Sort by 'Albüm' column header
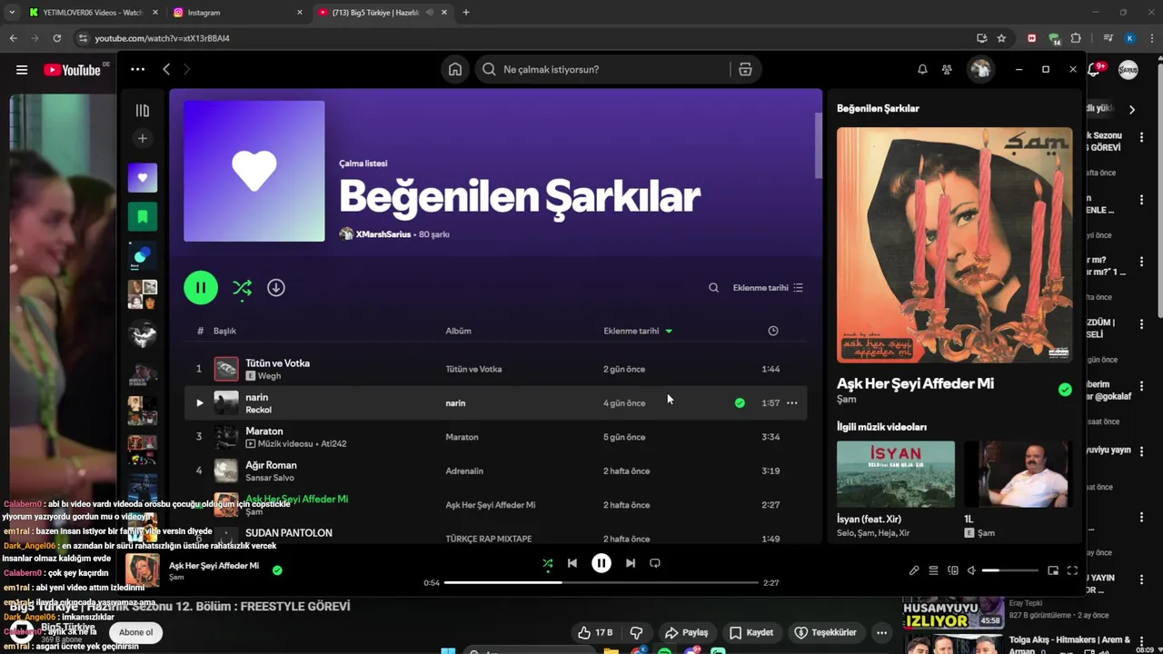The height and width of the screenshot is (654, 1163). [458, 331]
